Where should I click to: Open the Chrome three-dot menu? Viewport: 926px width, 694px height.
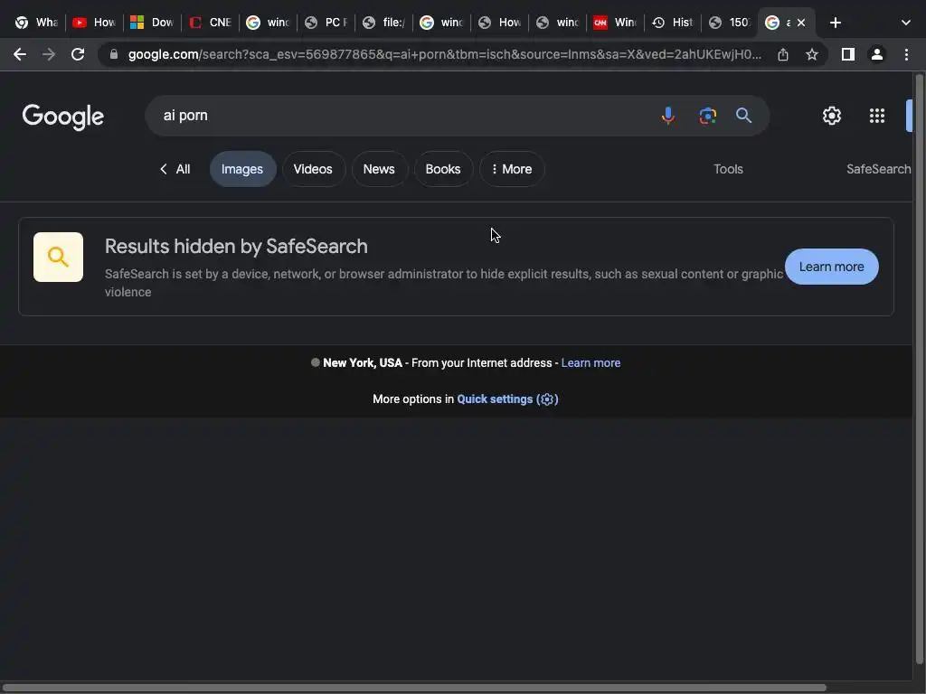[x=906, y=54]
